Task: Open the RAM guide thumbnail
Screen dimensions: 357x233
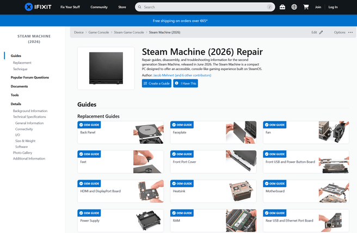Action: (241, 220)
